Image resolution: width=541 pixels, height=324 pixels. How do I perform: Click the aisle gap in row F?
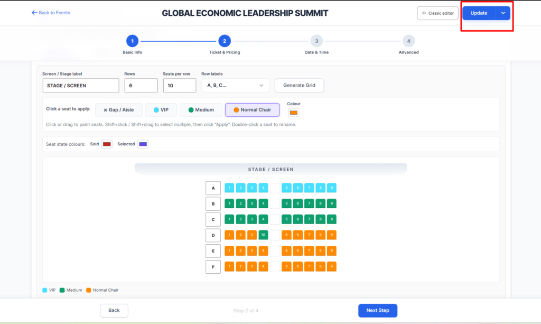(275, 267)
